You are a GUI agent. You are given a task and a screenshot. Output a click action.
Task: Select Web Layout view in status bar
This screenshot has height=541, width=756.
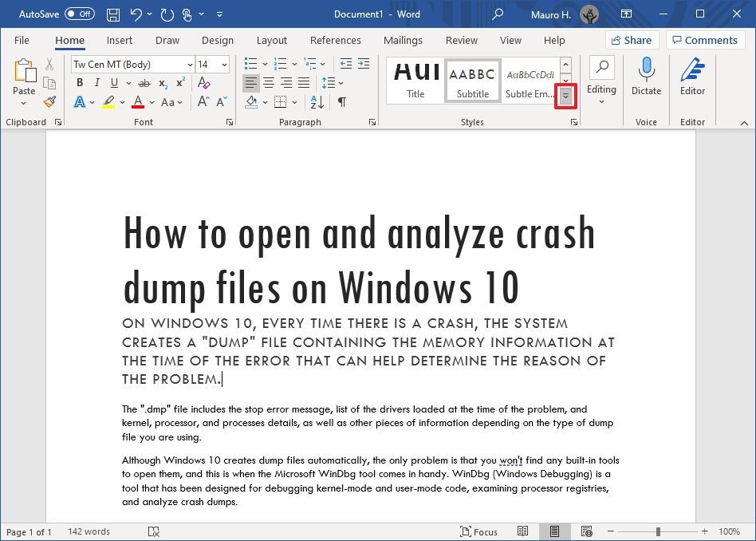coord(587,531)
